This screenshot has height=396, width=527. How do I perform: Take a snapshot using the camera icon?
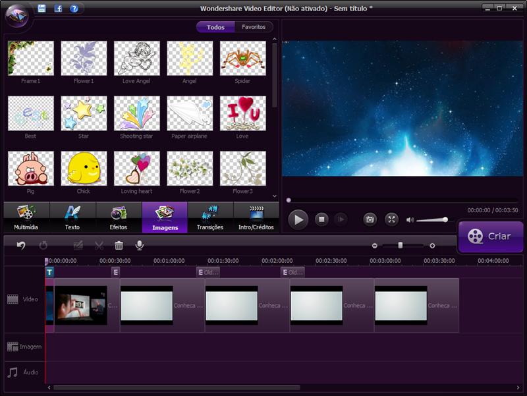click(x=370, y=218)
